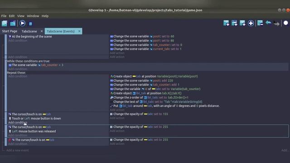Select the TabsScene (Events) tab
Image resolution: width=290 pixels, height=163 pixels.
[61, 31]
